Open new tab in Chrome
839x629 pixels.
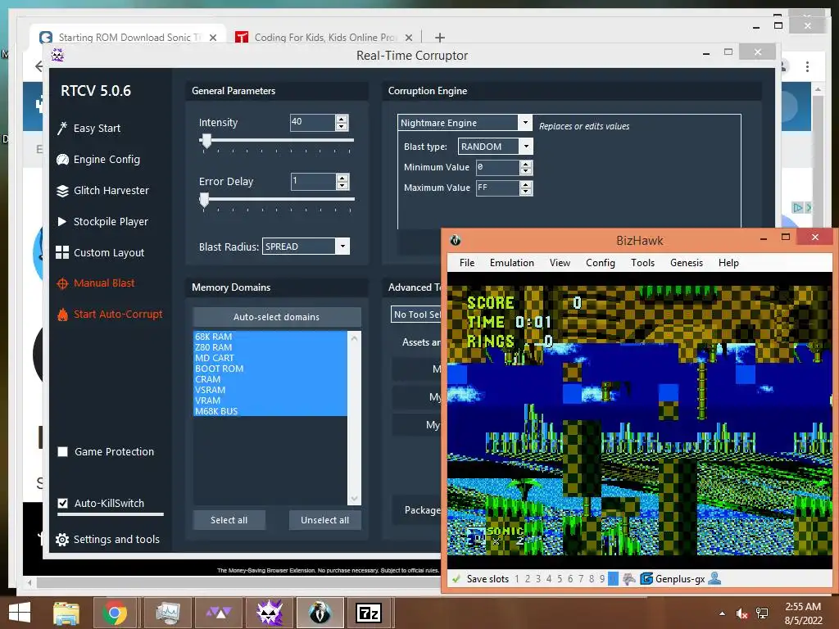click(x=440, y=38)
